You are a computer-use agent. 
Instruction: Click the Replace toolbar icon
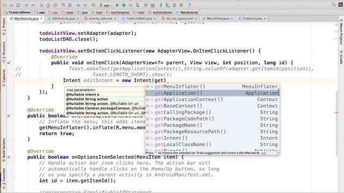[70, 5]
